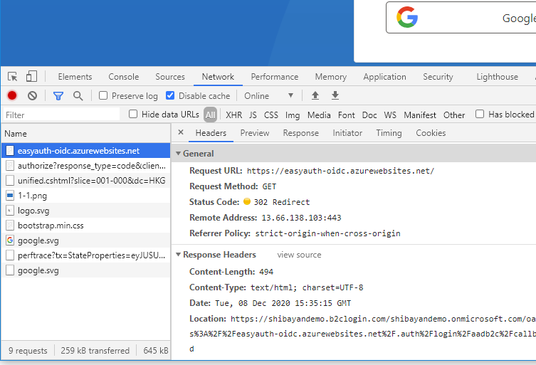
Task: Open the Online throttling dropdown
Action: (268, 95)
